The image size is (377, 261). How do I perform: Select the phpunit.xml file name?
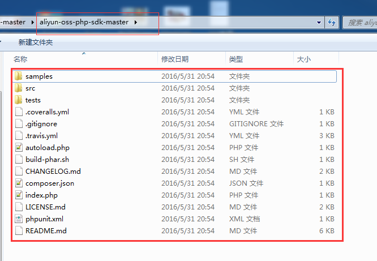pyautogui.click(x=45, y=219)
